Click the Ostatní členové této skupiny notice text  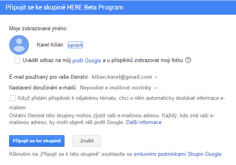[112, 119]
